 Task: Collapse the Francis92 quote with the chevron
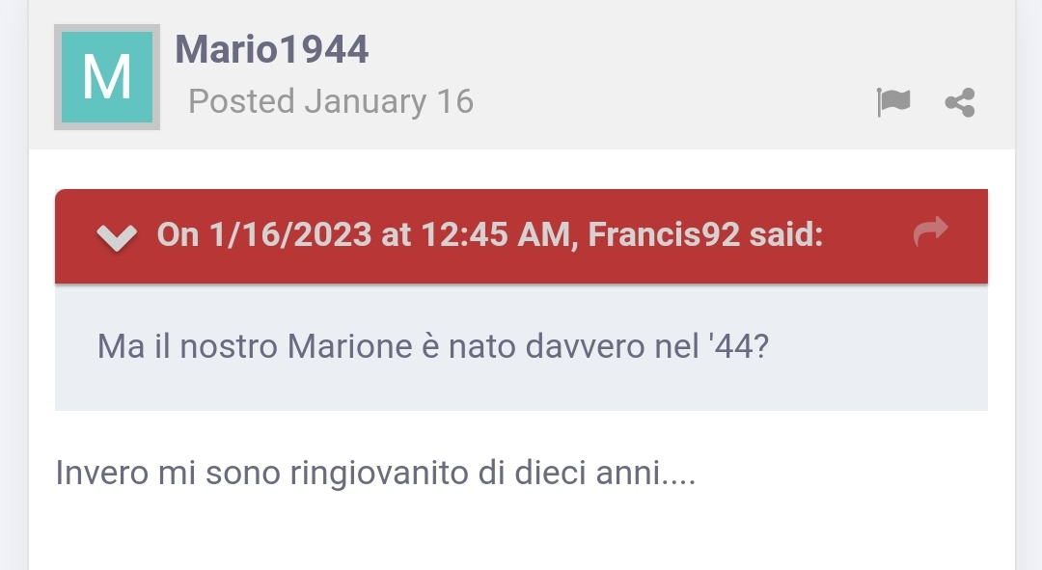pyautogui.click(x=117, y=235)
